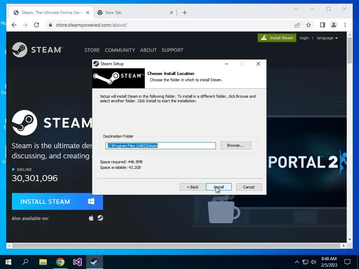This screenshot has height=269, width=359.
Task: Click the Install button in Steam Setup
Action: pyautogui.click(x=219, y=187)
